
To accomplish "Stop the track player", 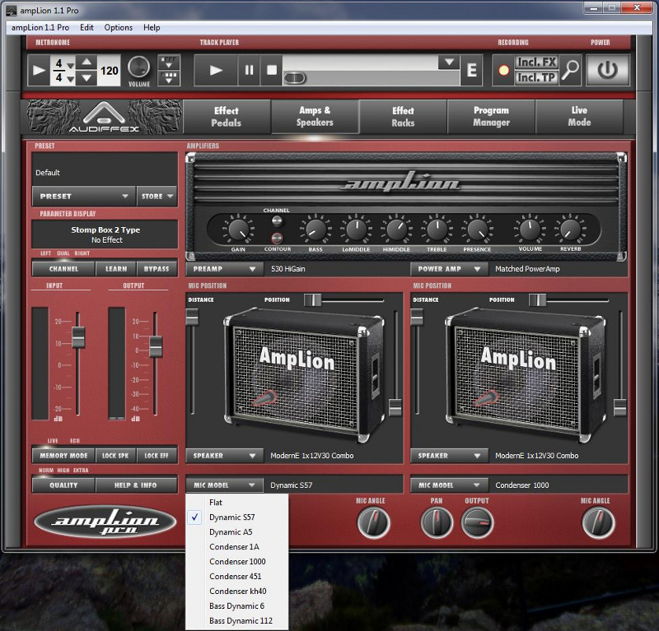I will pyautogui.click(x=272, y=70).
